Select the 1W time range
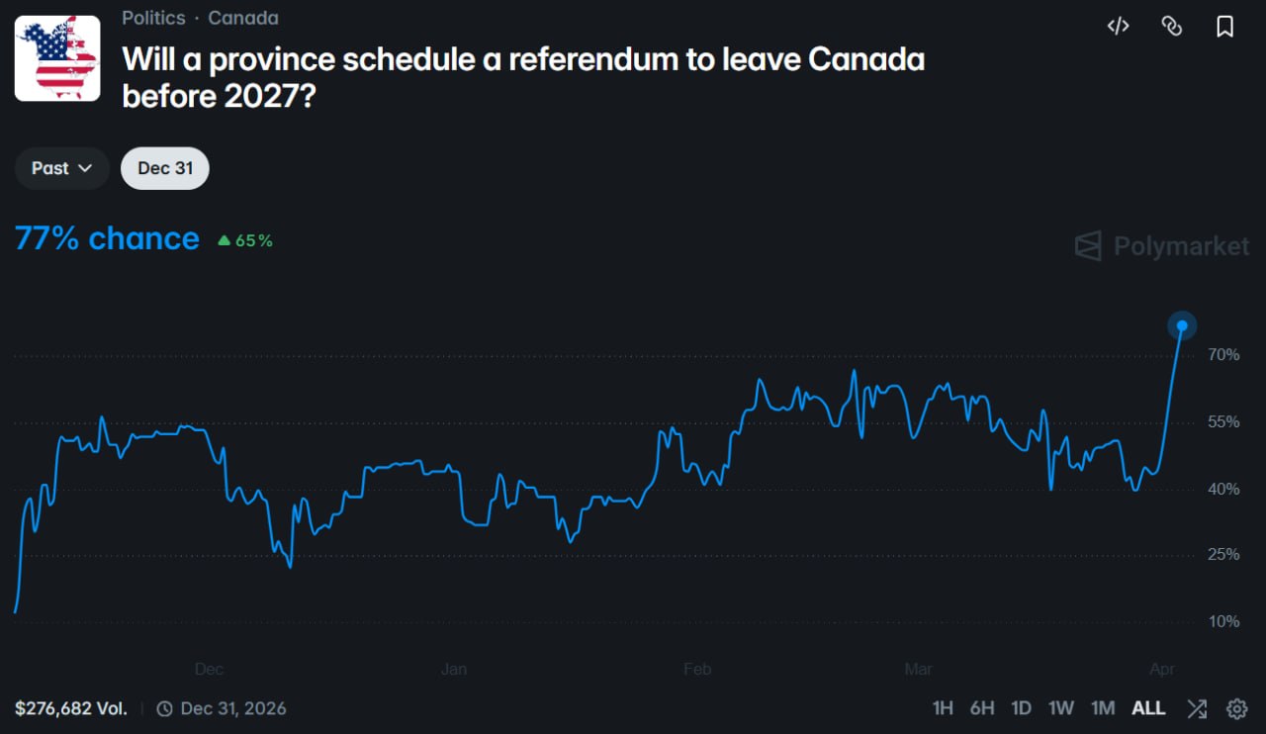 pos(1060,708)
